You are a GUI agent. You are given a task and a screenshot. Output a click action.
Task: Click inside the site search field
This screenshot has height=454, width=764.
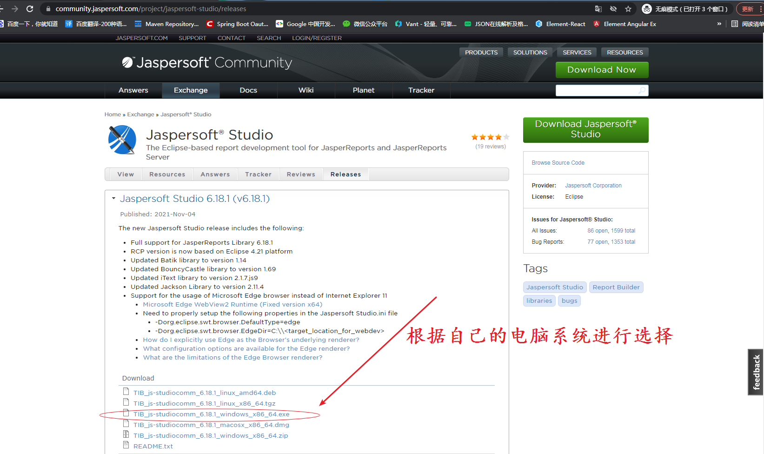(595, 90)
